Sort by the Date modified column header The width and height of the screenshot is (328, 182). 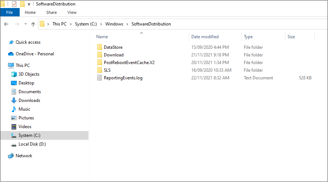coord(205,37)
